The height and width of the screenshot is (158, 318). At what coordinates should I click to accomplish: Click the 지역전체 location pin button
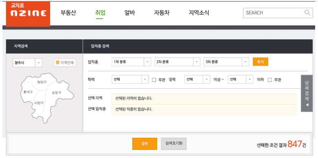(65, 63)
